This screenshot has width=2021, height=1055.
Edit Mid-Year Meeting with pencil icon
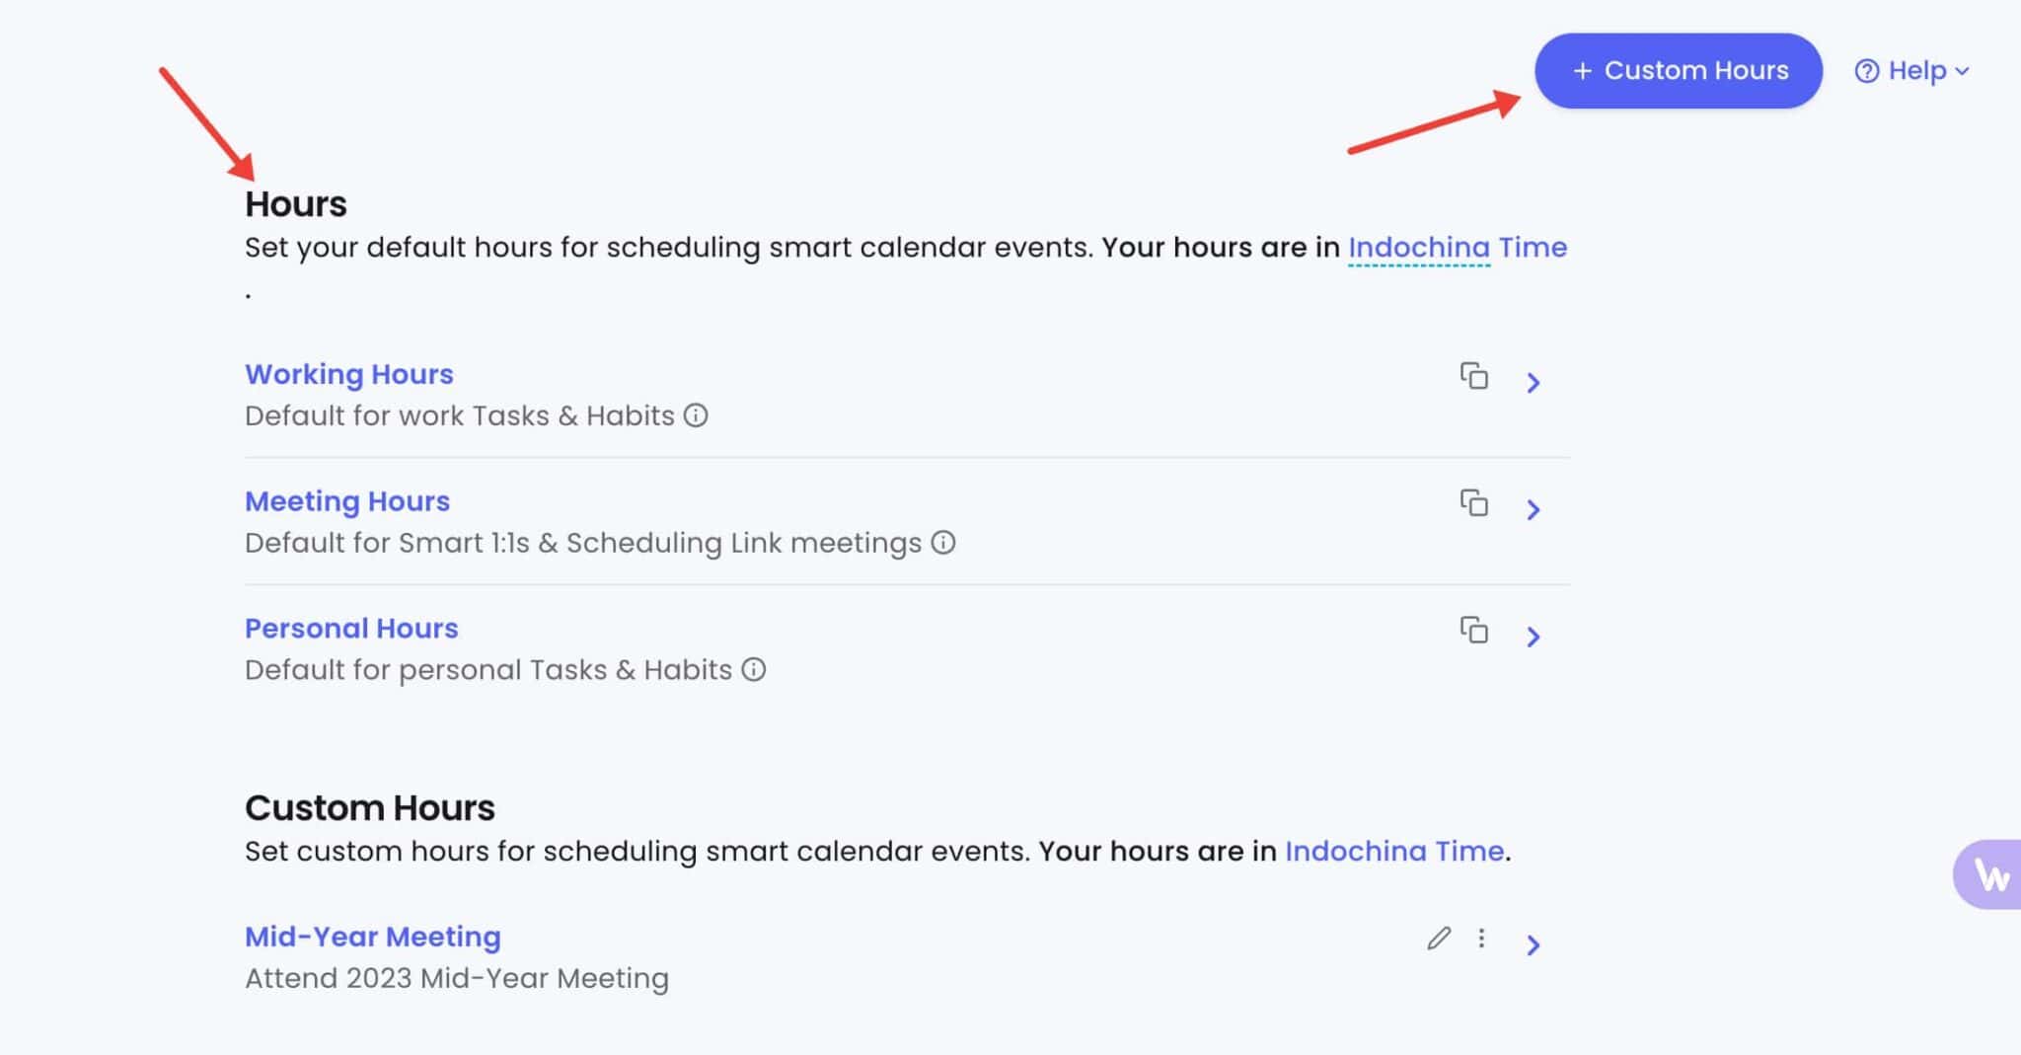tap(1439, 939)
